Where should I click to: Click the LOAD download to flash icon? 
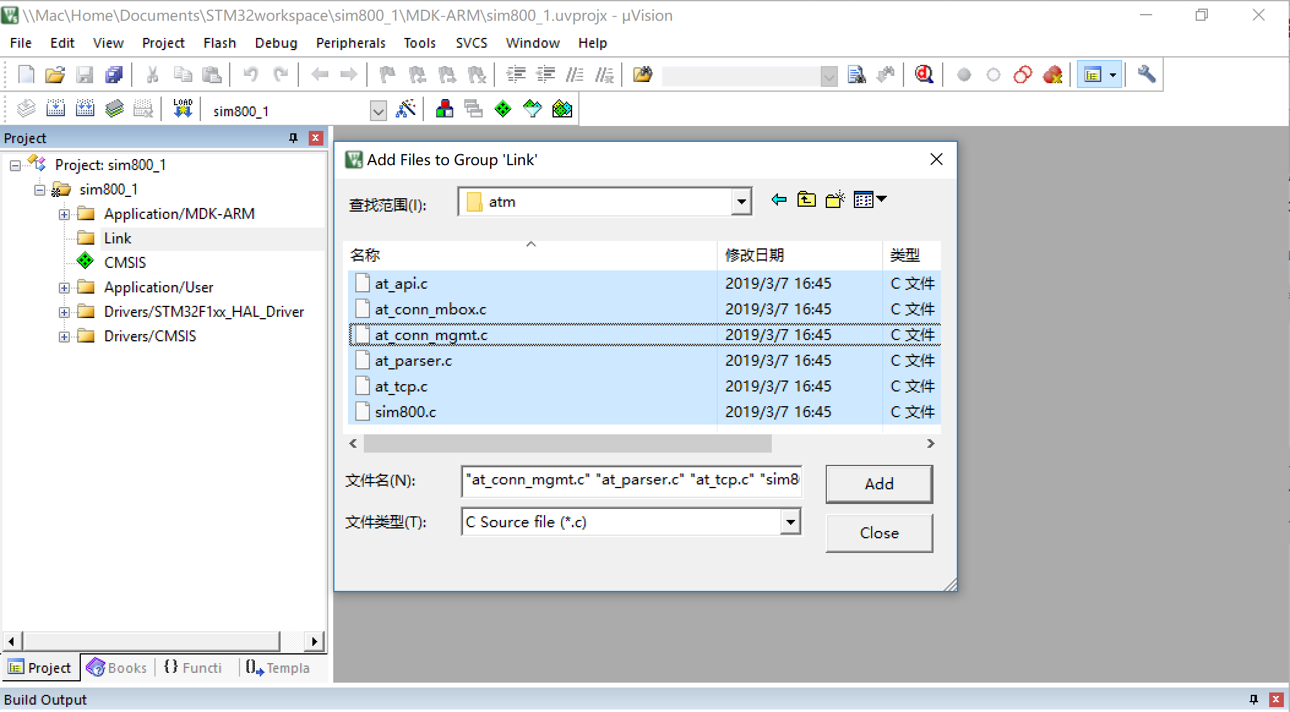(x=183, y=109)
